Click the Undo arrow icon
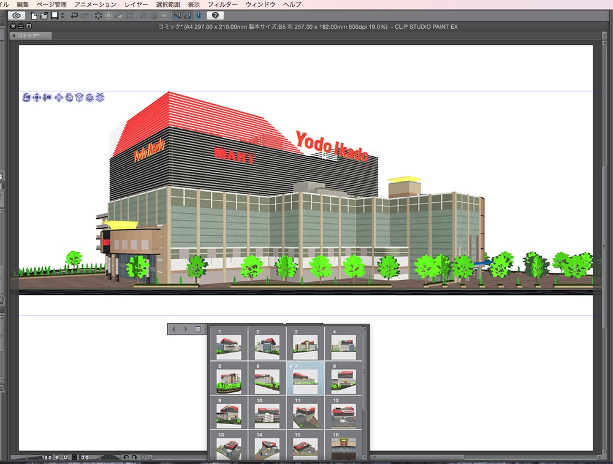Screen dimensions: 613x464 tap(74, 16)
